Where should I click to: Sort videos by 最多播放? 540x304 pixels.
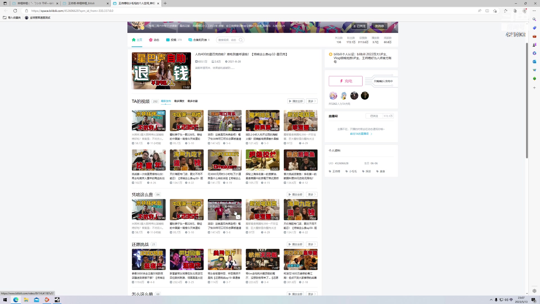coord(179,101)
